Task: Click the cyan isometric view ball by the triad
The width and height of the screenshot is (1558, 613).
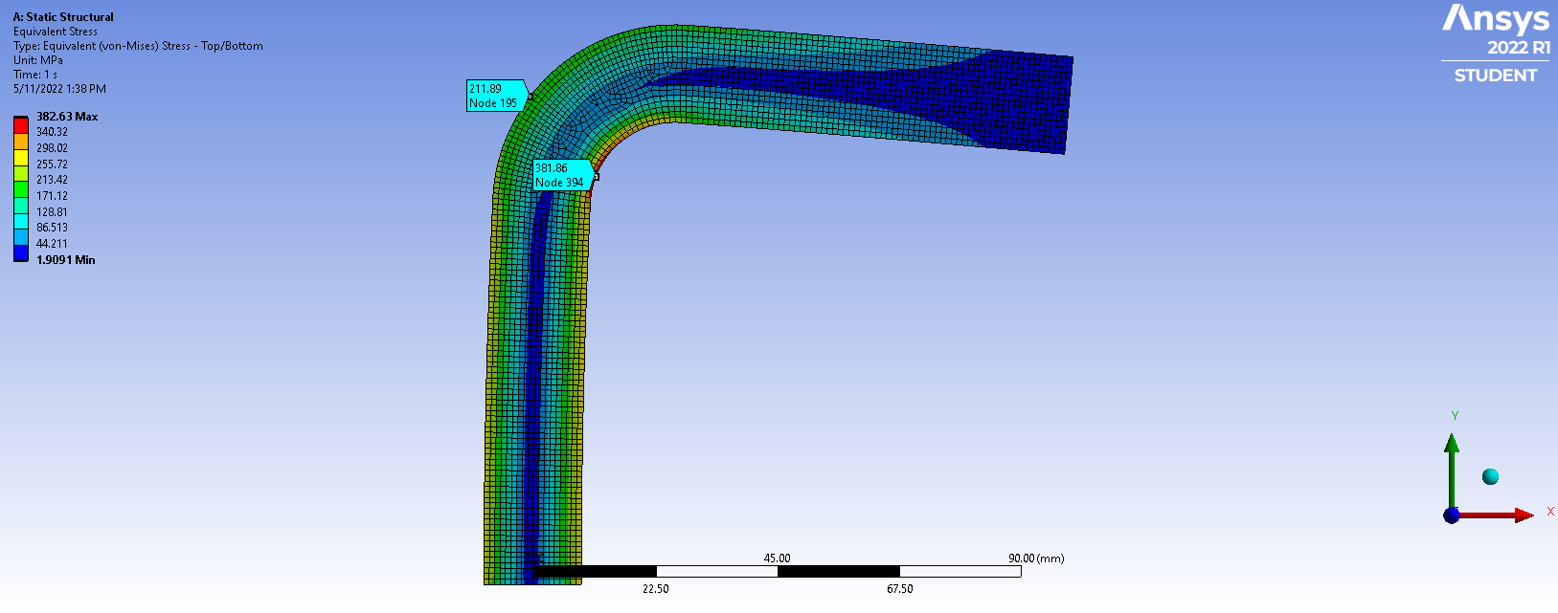Action: coord(1490,476)
